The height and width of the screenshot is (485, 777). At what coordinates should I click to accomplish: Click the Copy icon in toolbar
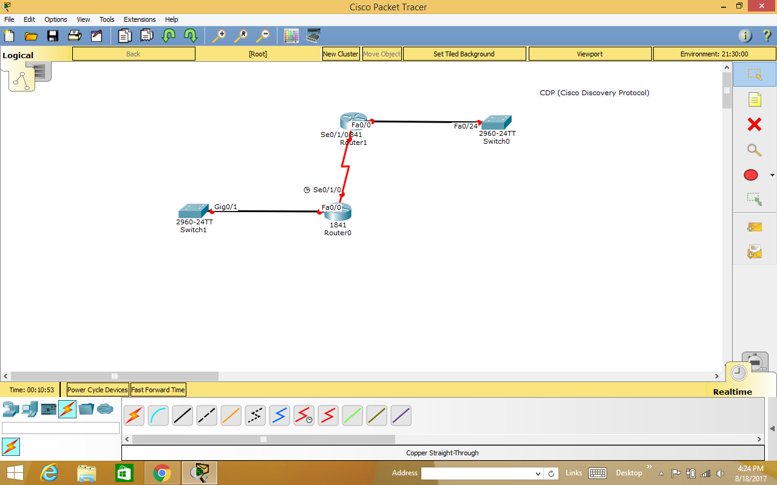[124, 36]
